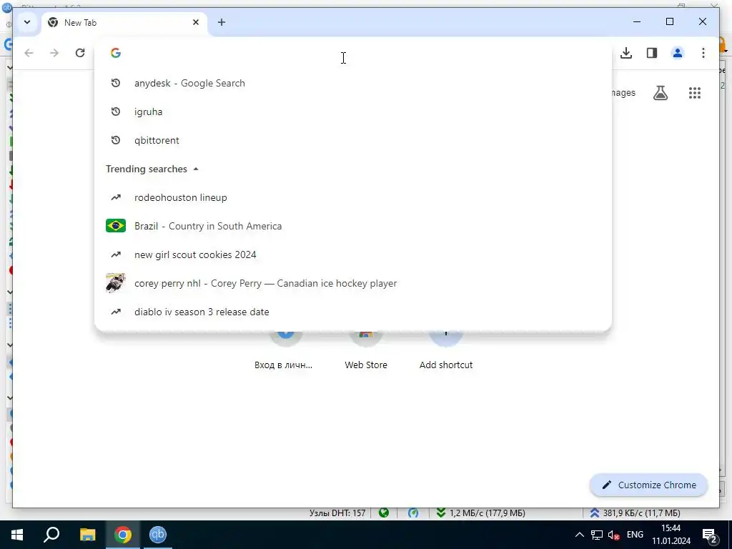Click qBittorrent upload speed status
732x549 pixels.
pos(635,513)
